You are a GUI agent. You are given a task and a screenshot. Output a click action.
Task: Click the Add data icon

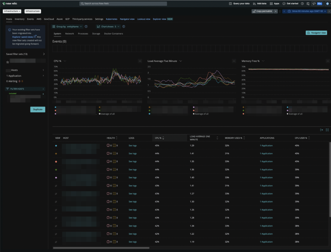[x=254, y=4]
